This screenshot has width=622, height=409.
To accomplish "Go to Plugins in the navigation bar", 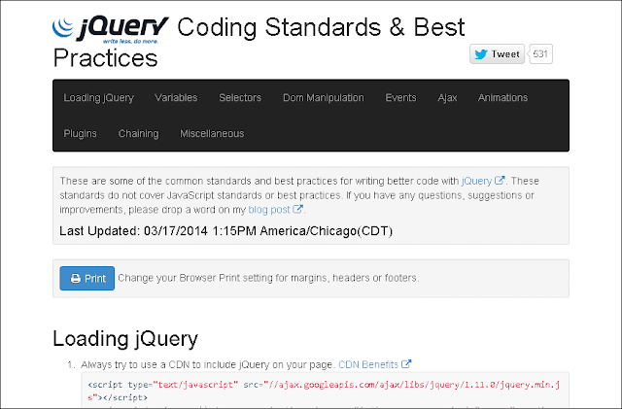I will (x=80, y=134).
